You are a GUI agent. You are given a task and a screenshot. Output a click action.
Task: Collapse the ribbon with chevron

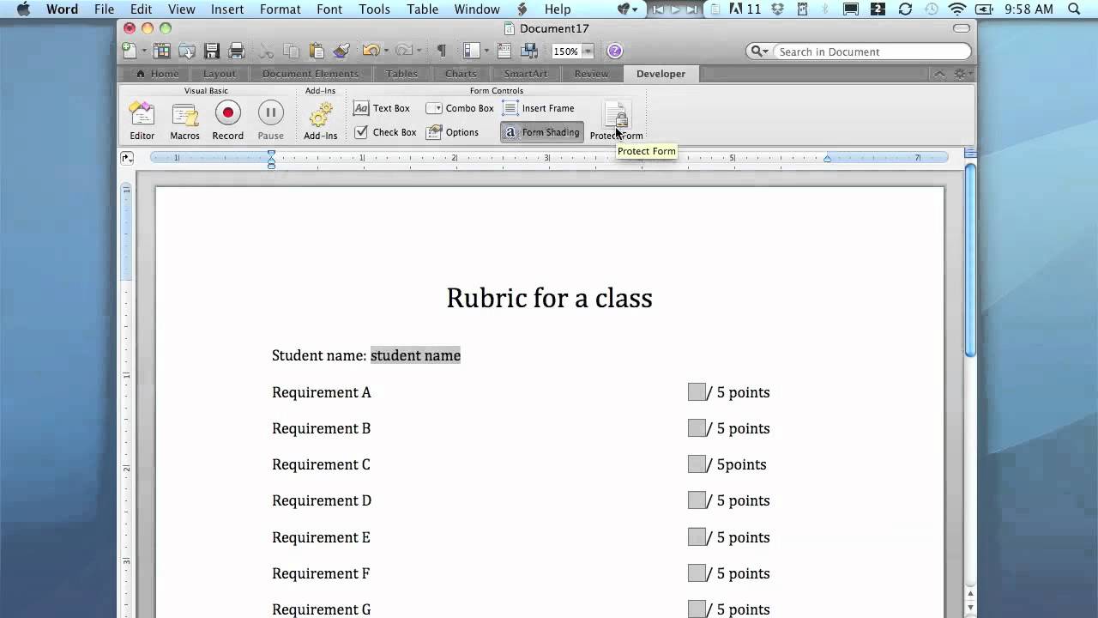(x=941, y=74)
